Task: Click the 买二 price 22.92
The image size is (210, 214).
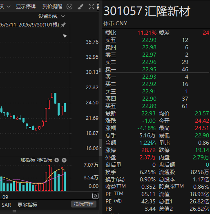Action: point(149,84)
